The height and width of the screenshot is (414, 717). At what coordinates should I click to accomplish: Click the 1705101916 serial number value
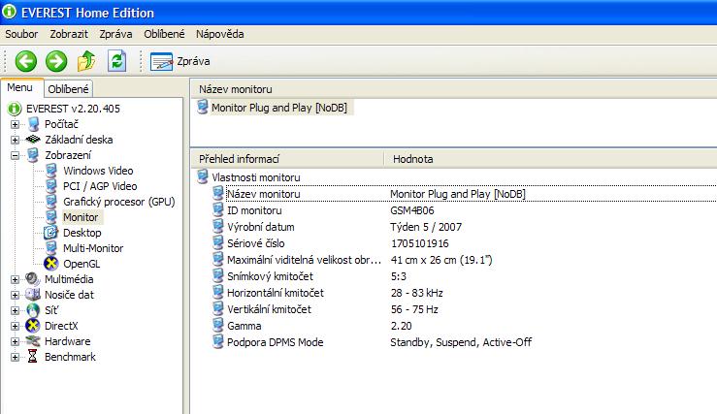pyautogui.click(x=420, y=243)
